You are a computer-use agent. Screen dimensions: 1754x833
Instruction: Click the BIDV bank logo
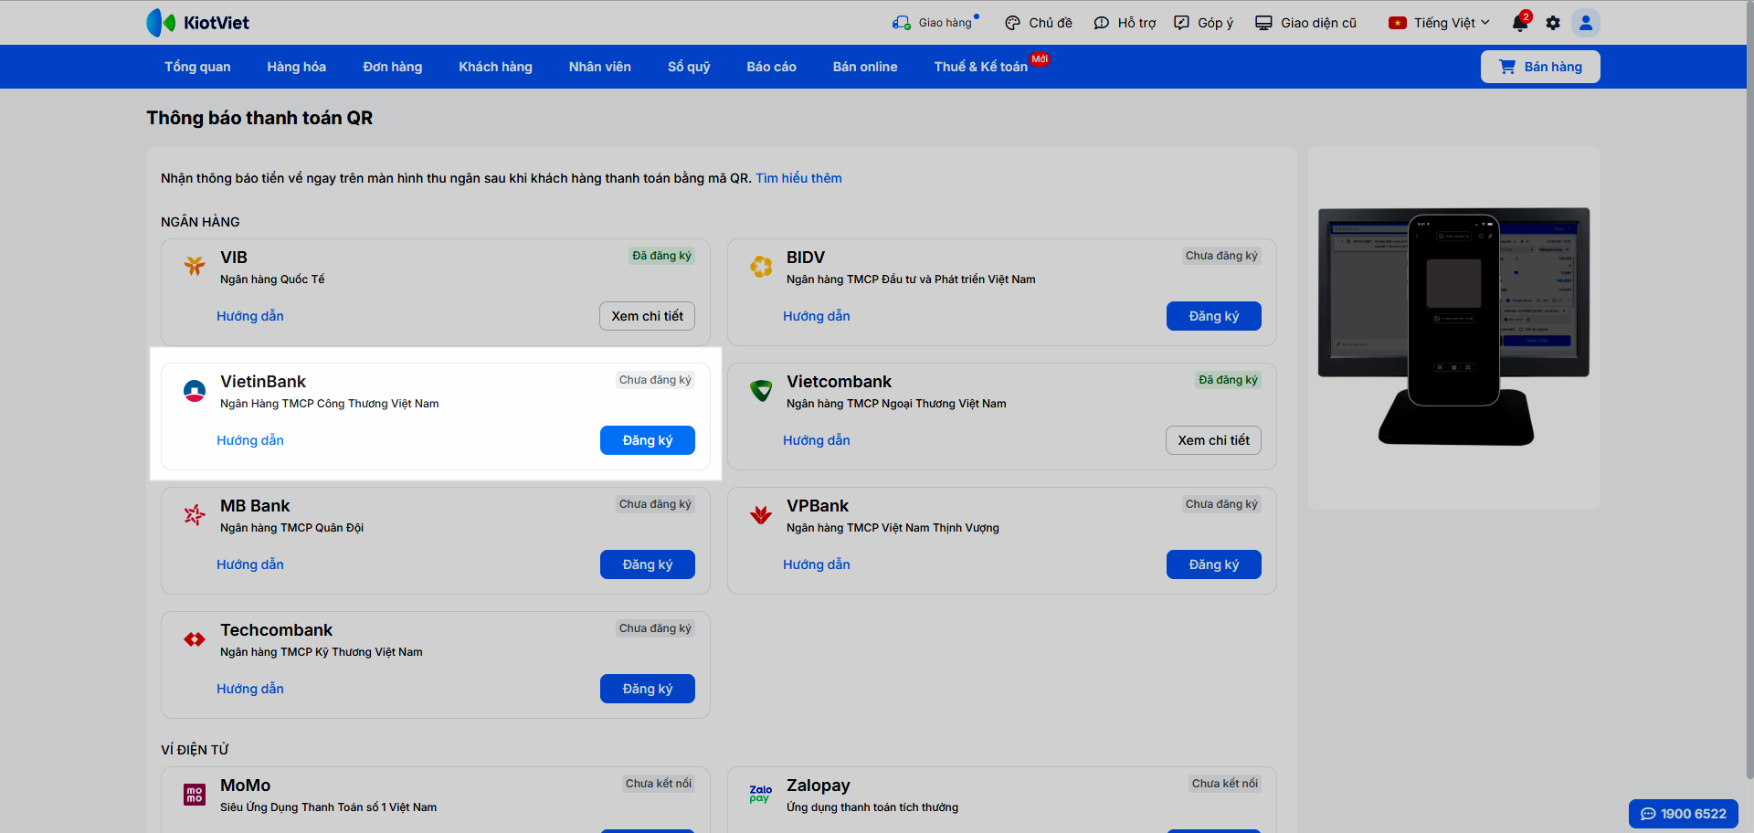coord(761,266)
